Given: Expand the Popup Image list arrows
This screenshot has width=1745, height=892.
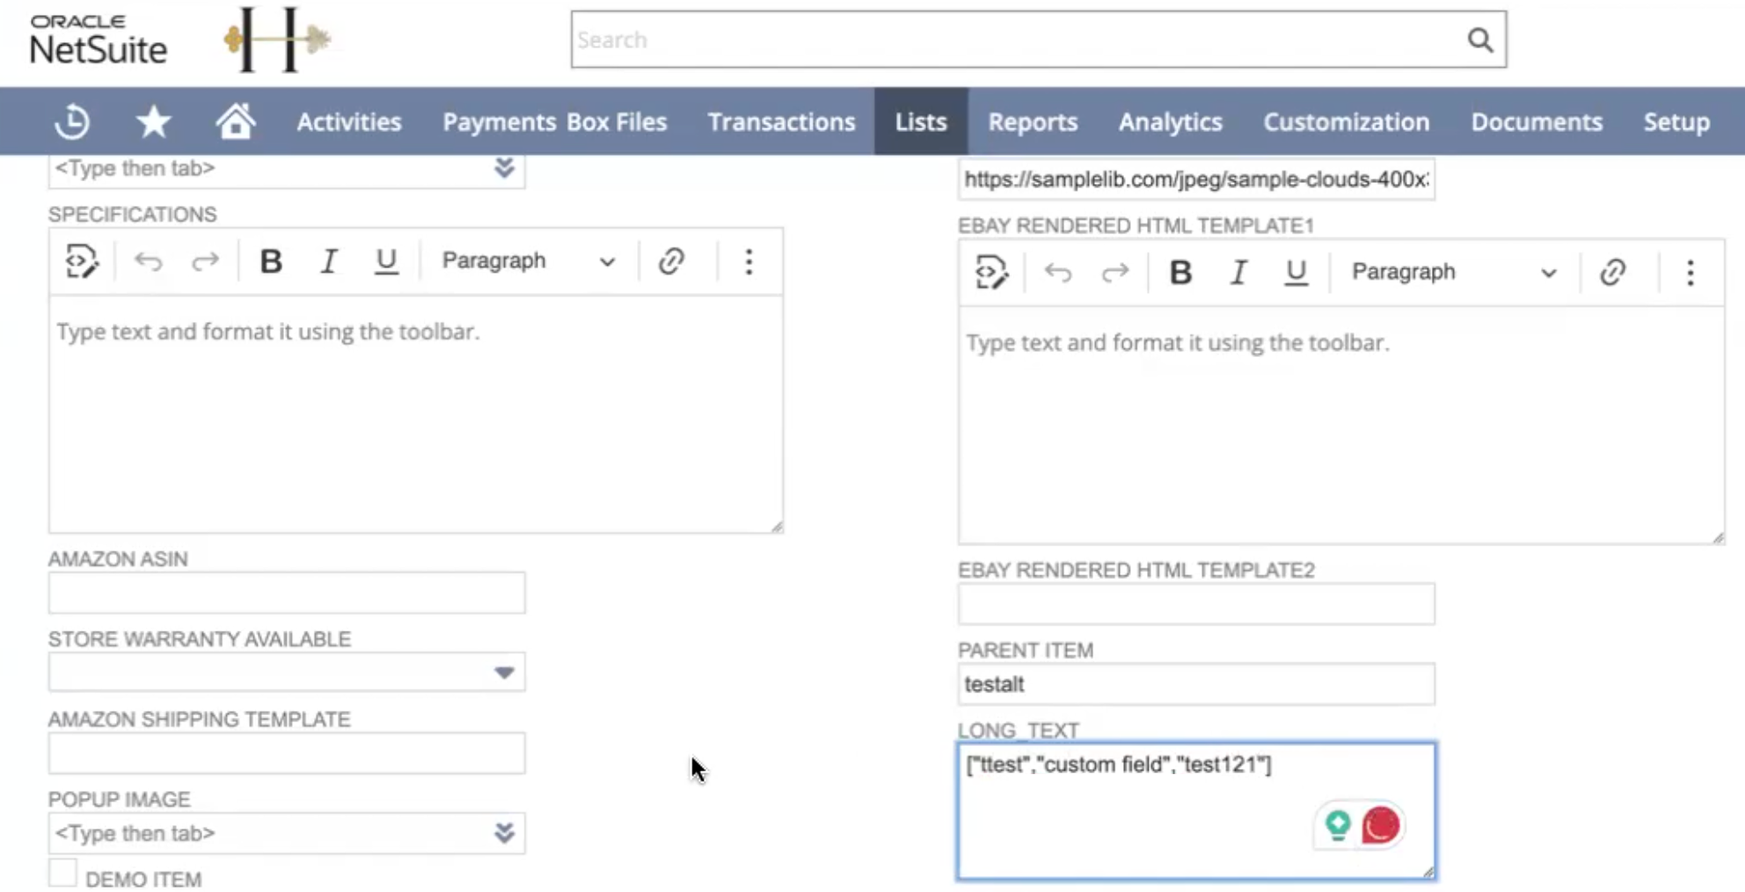Looking at the screenshot, I should pyautogui.click(x=504, y=833).
